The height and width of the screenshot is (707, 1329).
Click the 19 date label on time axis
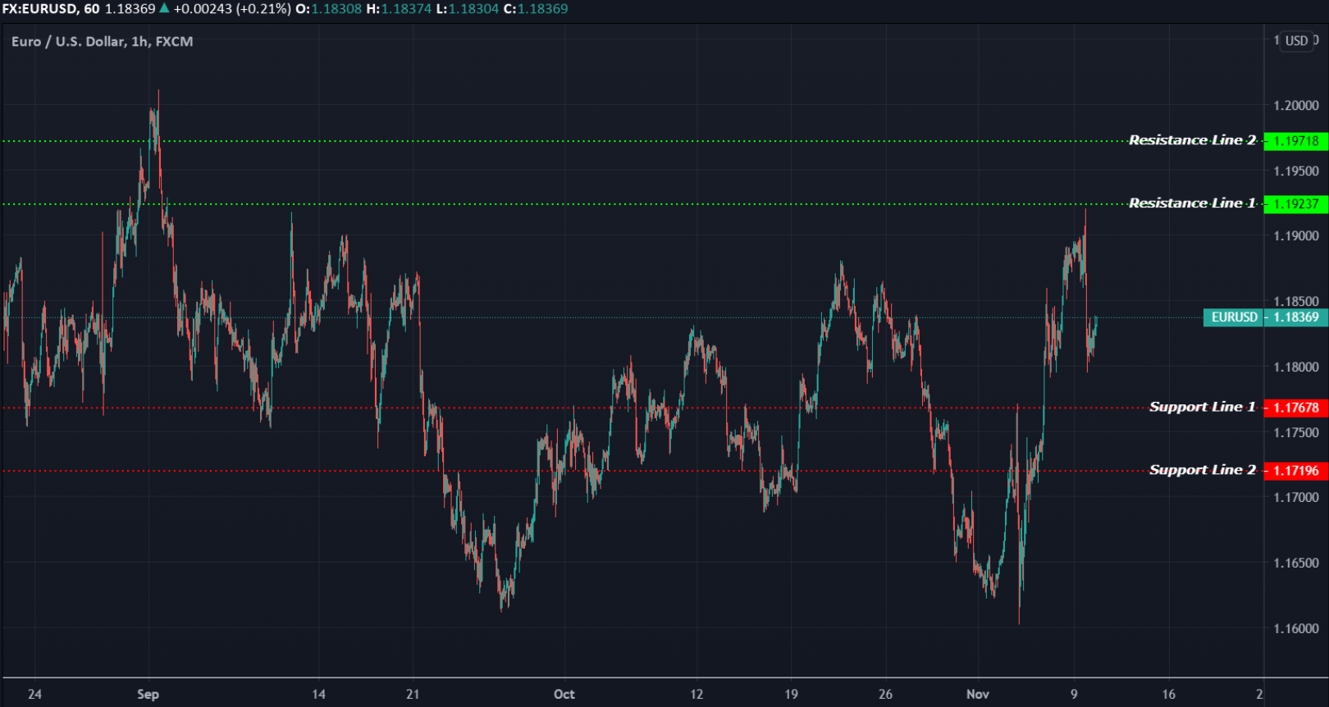tap(791, 694)
